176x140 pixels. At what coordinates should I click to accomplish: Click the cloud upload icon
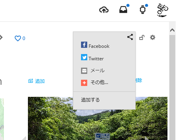click(104, 10)
